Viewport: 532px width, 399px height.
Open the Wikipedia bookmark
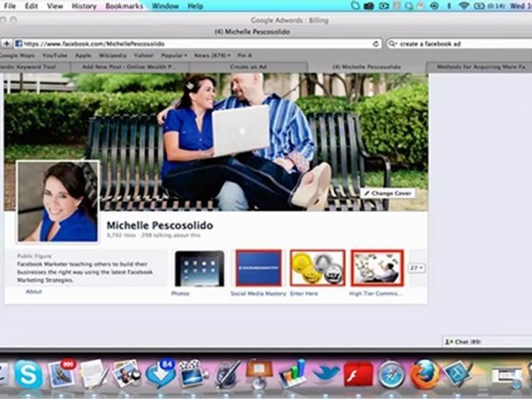tap(112, 55)
